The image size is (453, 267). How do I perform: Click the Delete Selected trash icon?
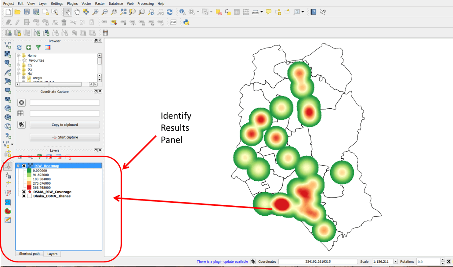pyautogui.click(x=64, y=22)
